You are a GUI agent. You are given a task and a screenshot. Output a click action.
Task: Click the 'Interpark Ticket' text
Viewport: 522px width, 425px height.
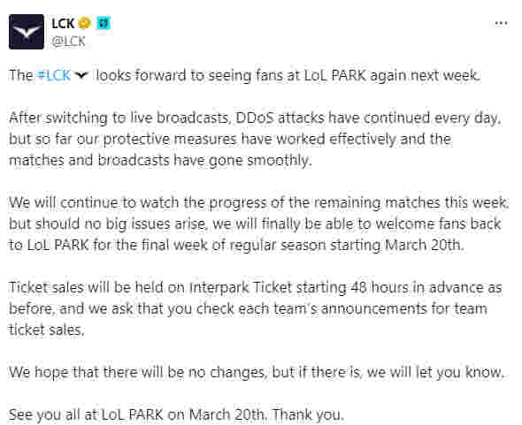pyautogui.click(x=241, y=287)
